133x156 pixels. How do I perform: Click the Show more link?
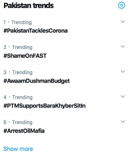tap(18, 149)
